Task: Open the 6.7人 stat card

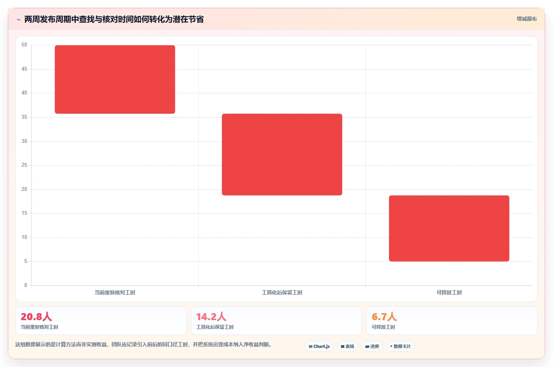Action: (x=452, y=321)
